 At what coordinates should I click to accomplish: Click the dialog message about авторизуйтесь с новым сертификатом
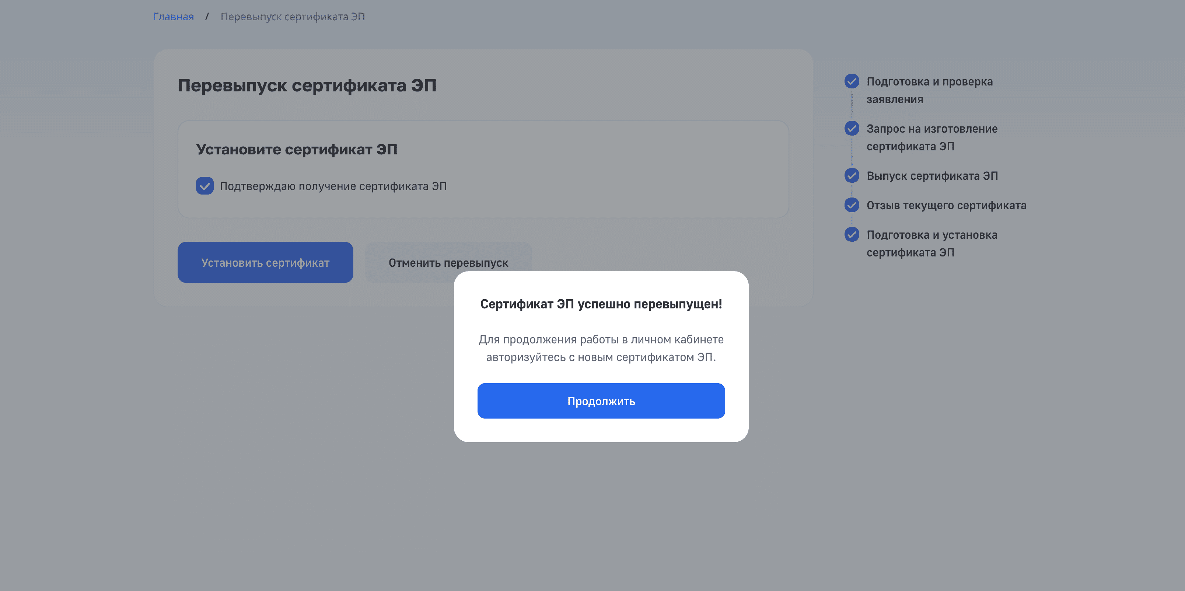[x=601, y=348]
